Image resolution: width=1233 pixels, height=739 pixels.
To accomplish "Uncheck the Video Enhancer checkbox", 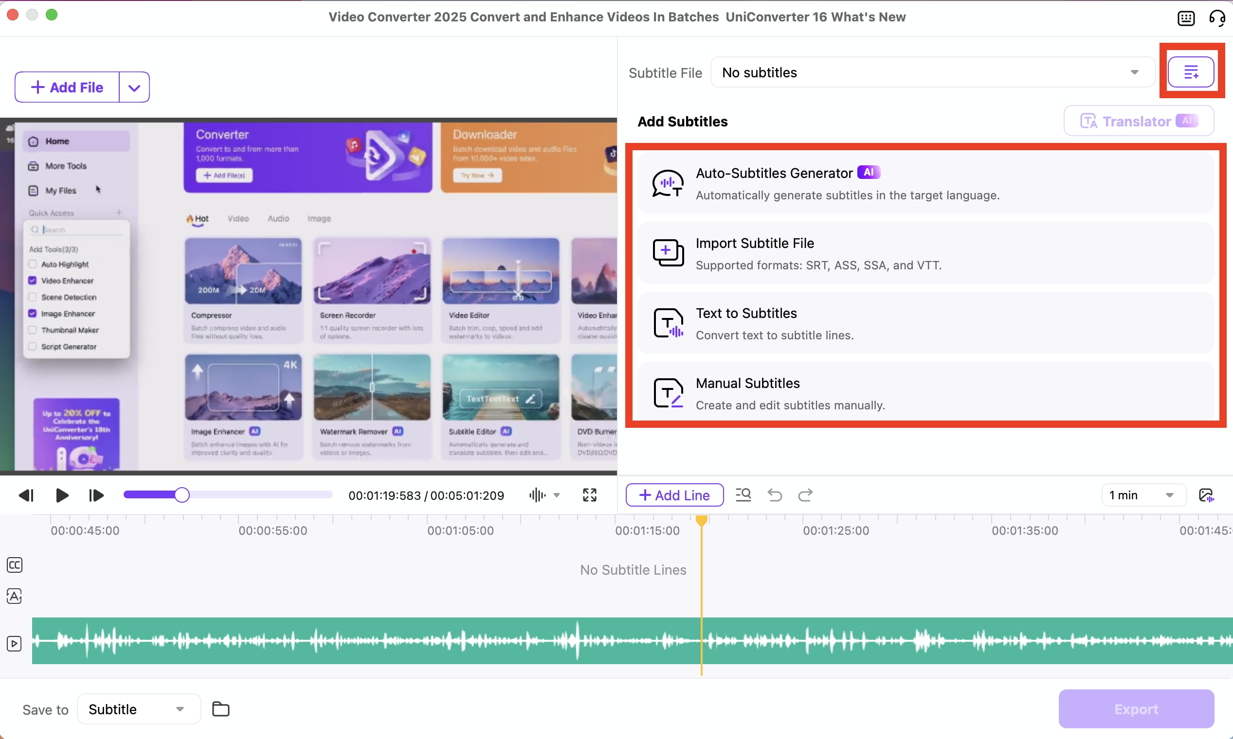I will click(33, 281).
